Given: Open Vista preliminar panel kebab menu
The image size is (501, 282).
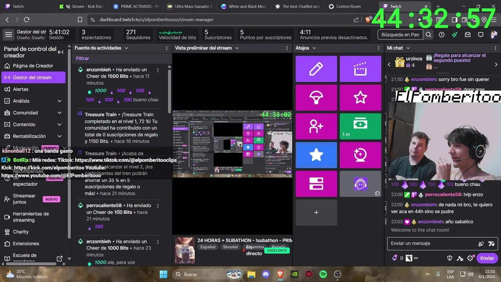Looking at the screenshot, I should (287, 48).
